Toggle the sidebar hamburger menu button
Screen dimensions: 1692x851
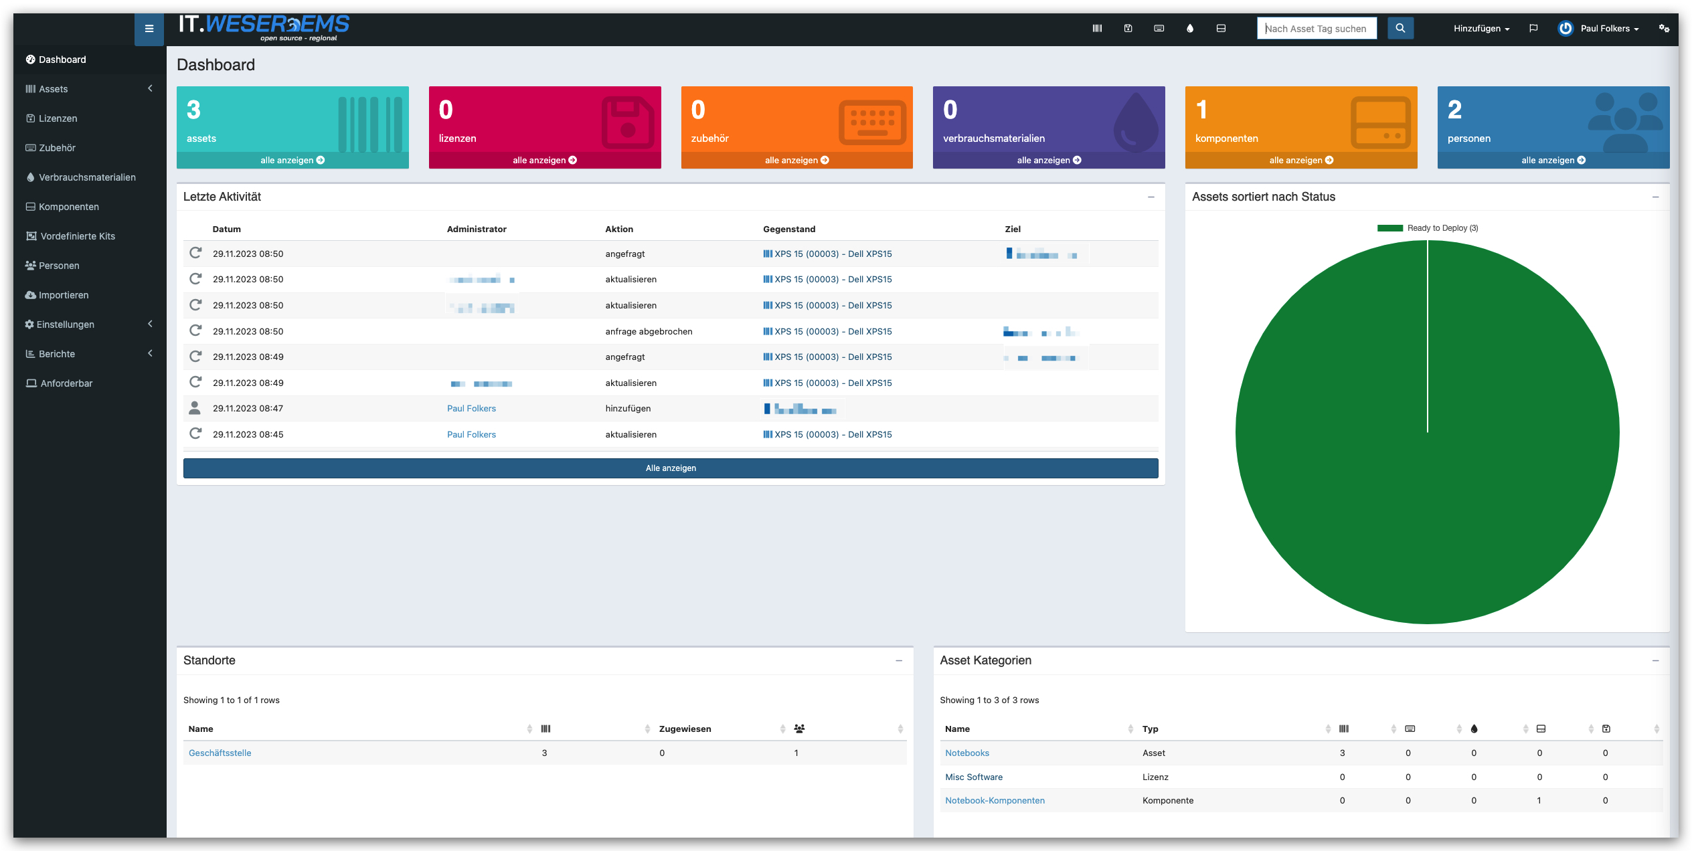coord(149,29)
